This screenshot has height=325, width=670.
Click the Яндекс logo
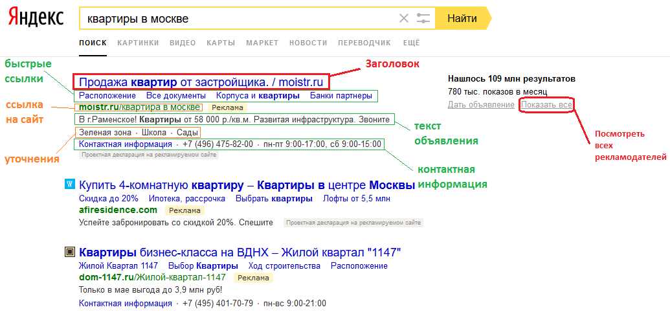point(36,18)
